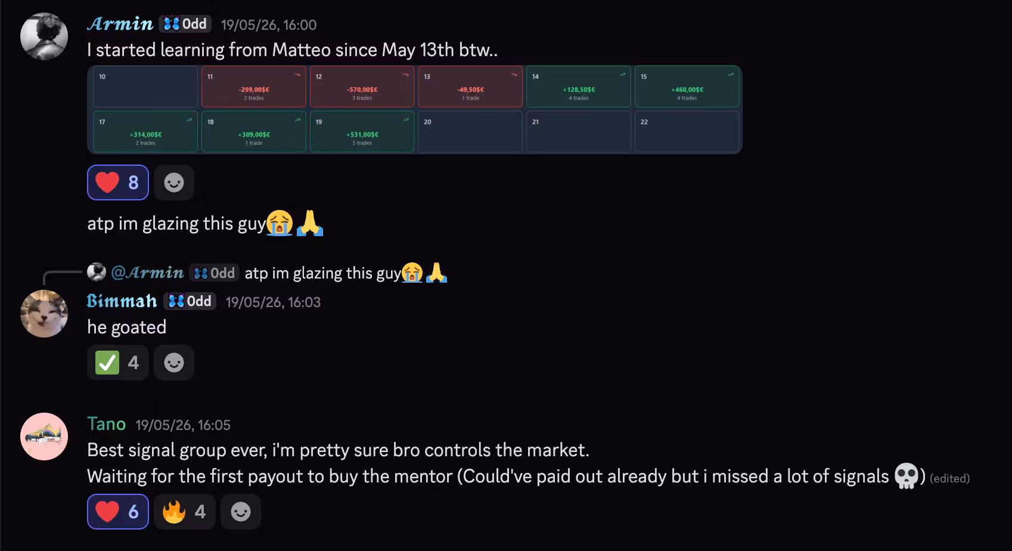Add reaction under Armin's calendar image
The image size is (1012, 551).
(174, 182)
